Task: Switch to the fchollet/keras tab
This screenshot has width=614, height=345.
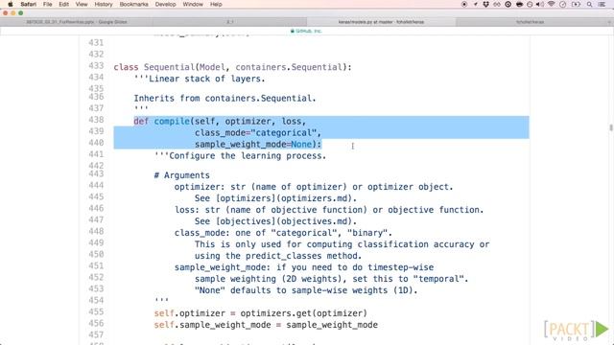Action: [x=531, y=22]
